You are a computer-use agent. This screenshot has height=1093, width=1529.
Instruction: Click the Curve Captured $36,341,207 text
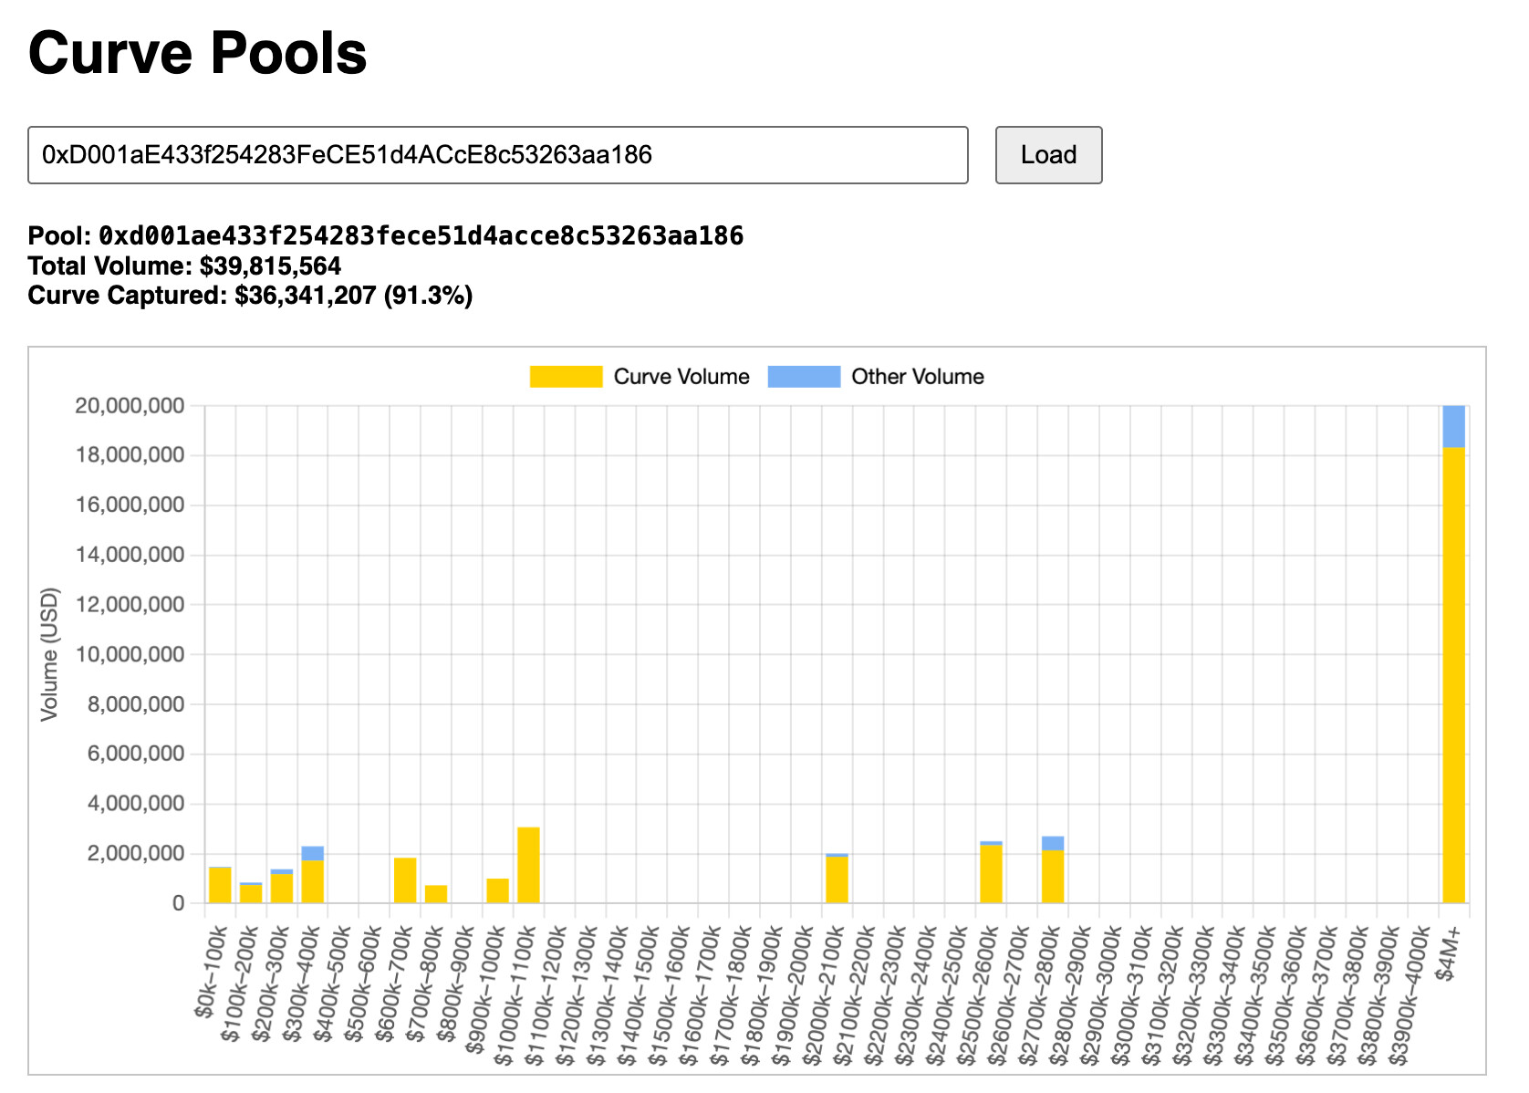click(250, 296)
